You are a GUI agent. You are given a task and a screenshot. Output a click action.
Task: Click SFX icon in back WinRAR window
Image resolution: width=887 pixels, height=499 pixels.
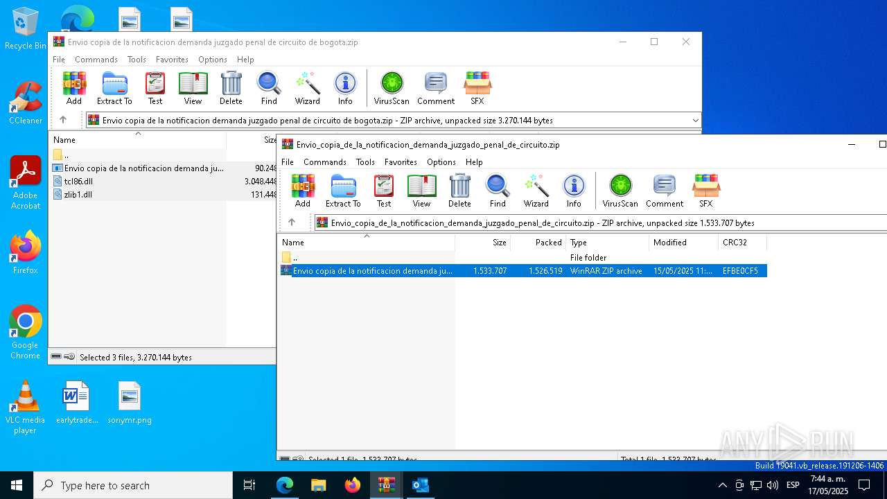click(477, 88)
